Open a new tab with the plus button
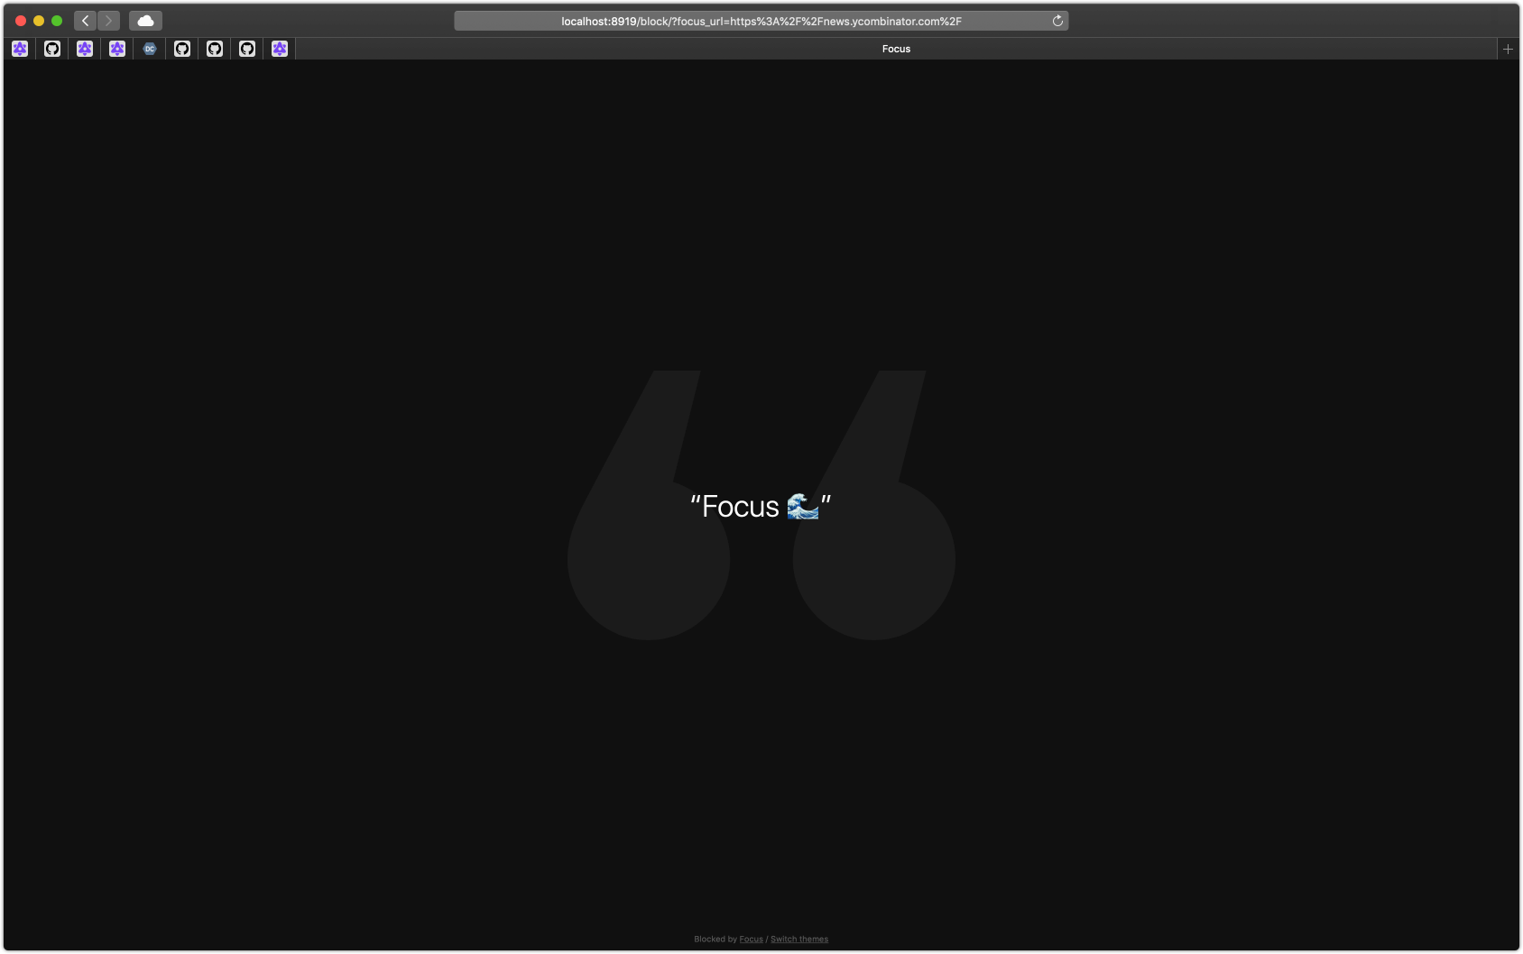Viewport: 1523px width, 954px height. (x=1508, y=49)
